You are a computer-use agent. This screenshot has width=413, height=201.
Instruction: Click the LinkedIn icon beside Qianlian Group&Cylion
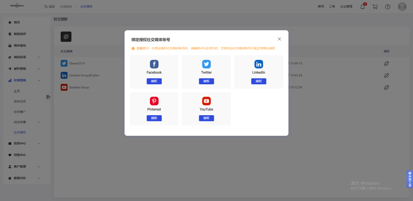coord(64,76)
